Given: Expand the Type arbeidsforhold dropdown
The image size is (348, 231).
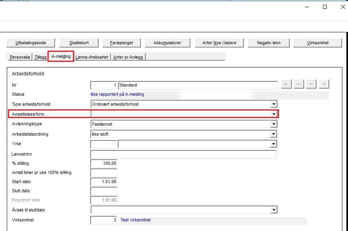Looking at the screenshot, I should pos(274,104).
